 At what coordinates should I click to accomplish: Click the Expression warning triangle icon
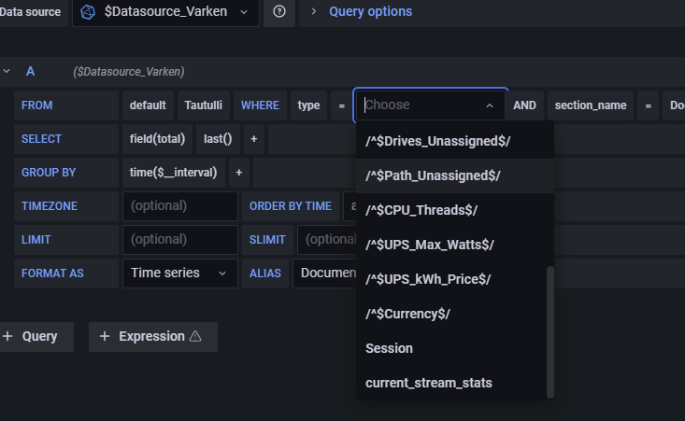pyautogui.click(x=195, y=336)
